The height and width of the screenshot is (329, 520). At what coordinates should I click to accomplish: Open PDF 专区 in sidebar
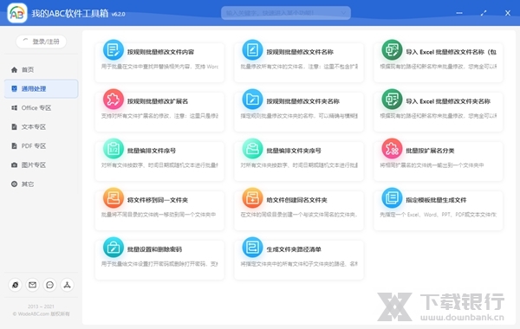tap(41, 145)
